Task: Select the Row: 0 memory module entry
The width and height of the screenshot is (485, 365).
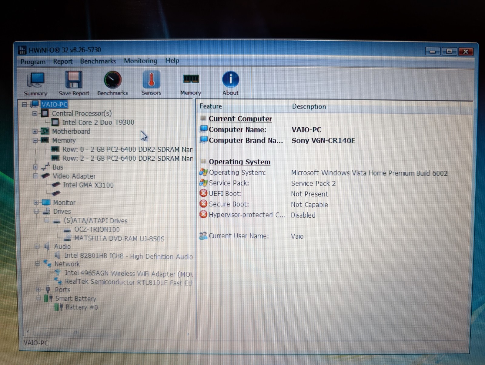Action: 127,149
